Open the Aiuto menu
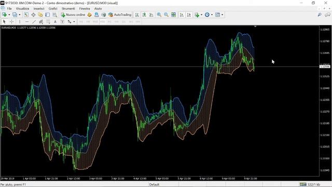Viewport: 332px width, 187px height. pyautogui.click(x=98, y=8)
